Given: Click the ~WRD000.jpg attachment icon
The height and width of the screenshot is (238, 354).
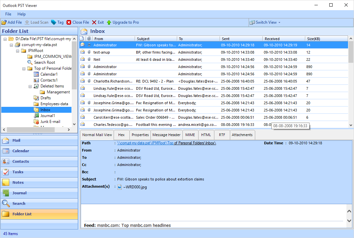Looking at the screenshot, I should pyautogui.click(x=120, y=187).
